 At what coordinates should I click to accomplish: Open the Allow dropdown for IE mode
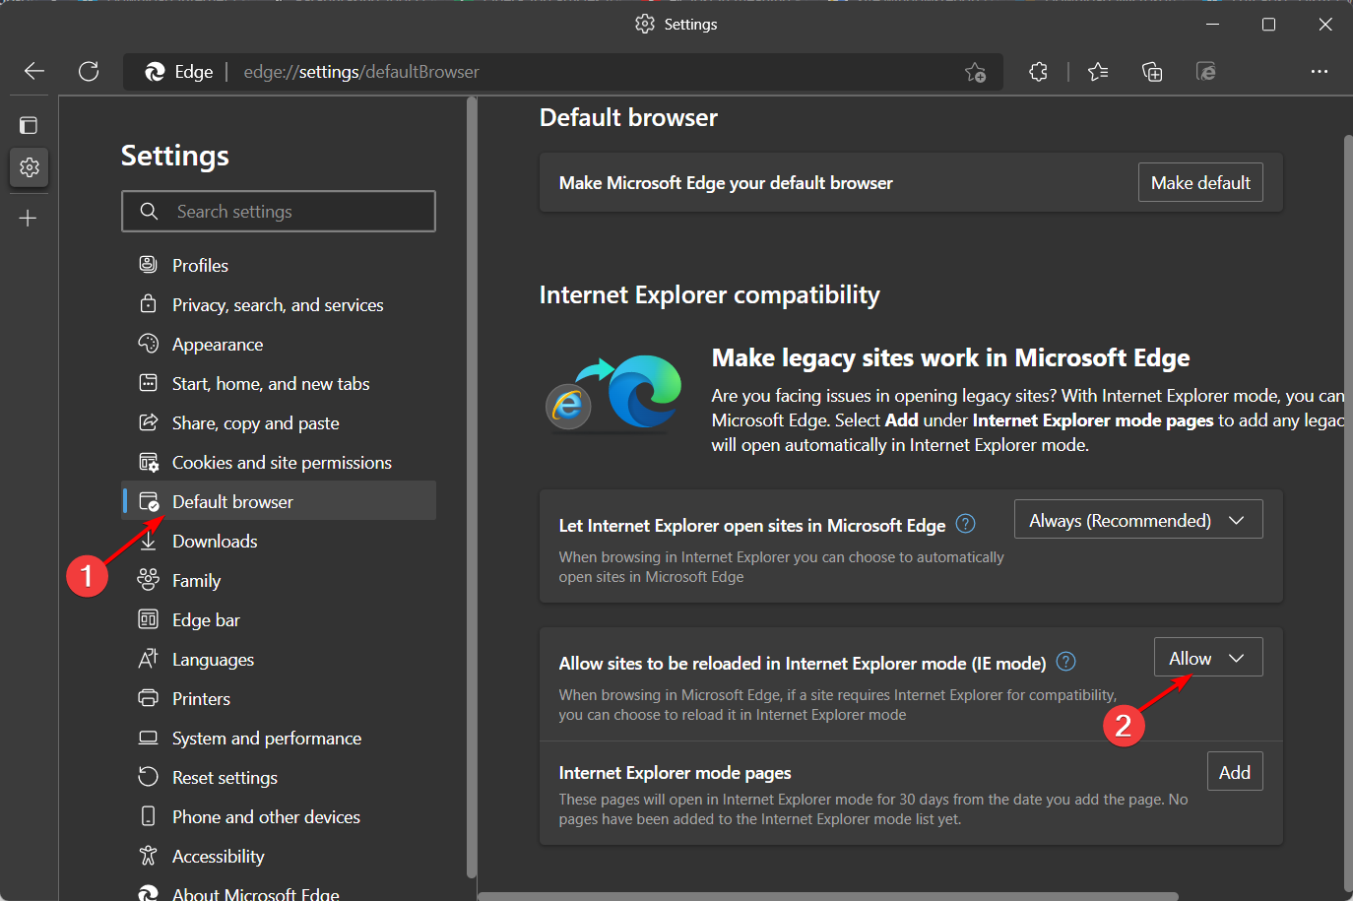(1208, 657)
